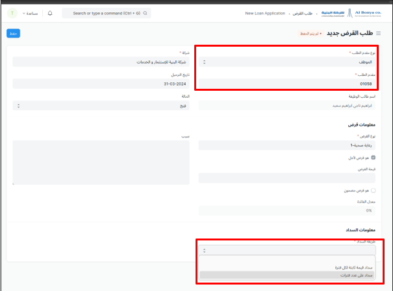Click the New Loan Application breadcrumb
This screenshot has height=291, width=393.
click(x=265, y=13)
